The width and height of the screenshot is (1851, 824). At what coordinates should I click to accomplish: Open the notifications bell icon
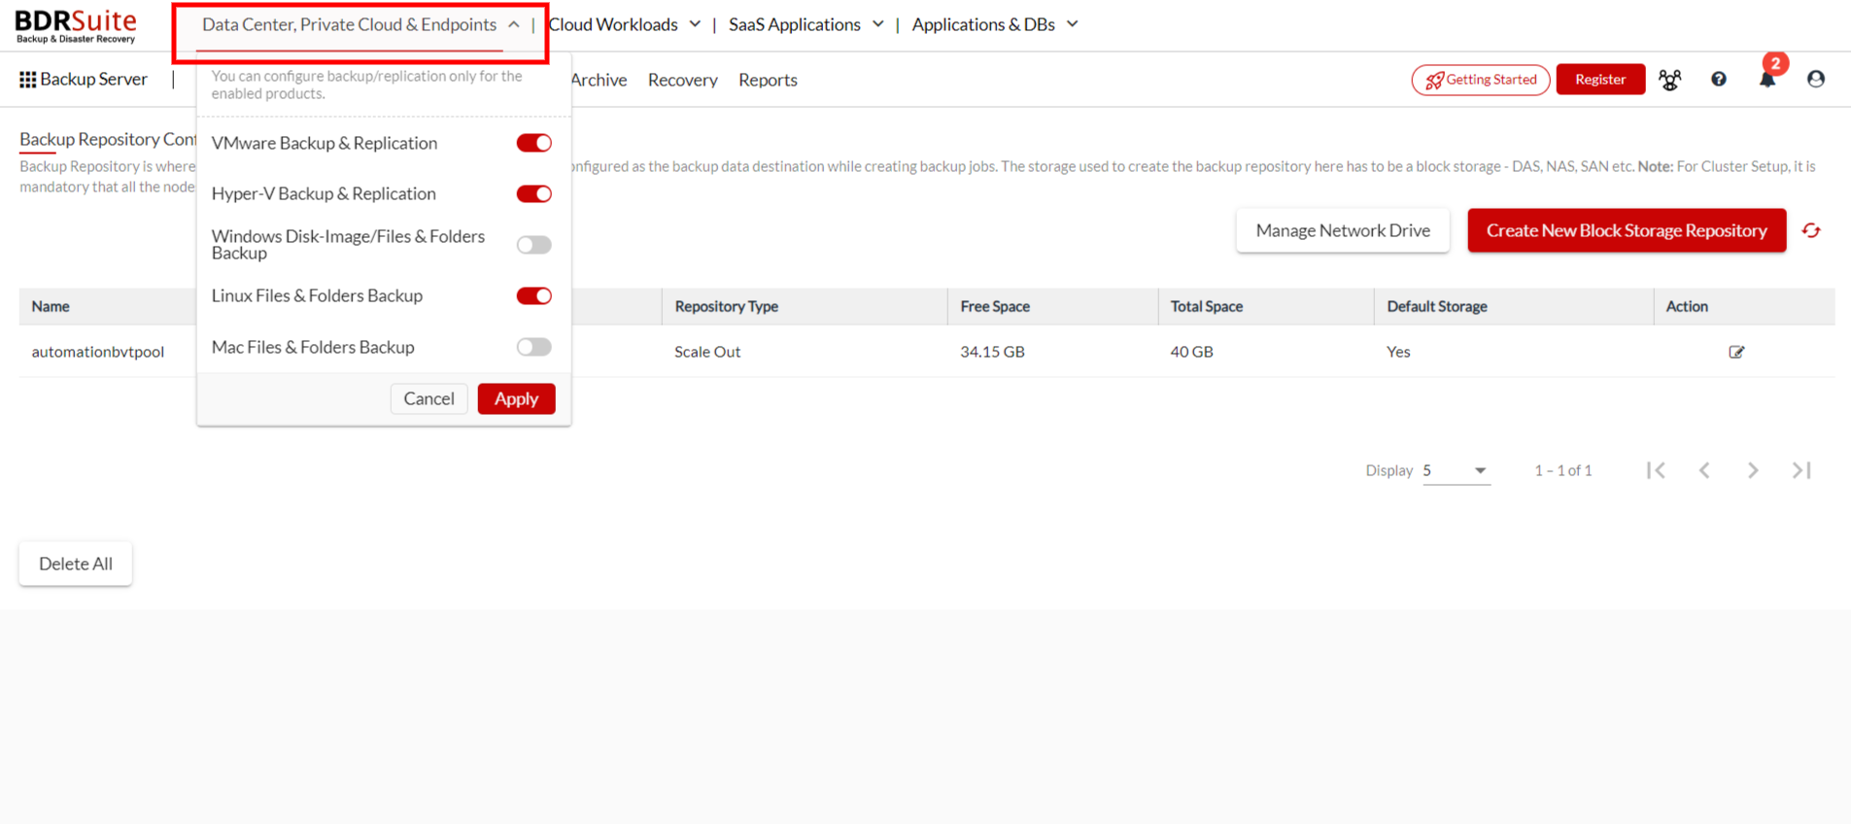[x=1767, y=80]
